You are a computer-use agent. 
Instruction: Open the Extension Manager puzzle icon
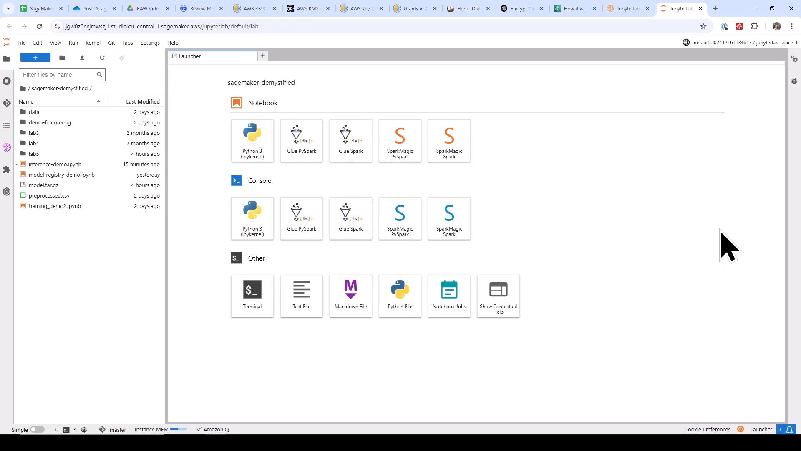coord(7,170)
